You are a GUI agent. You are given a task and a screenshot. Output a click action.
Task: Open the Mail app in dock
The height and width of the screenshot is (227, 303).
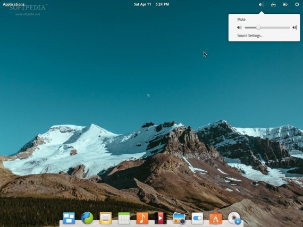point(105,218)
